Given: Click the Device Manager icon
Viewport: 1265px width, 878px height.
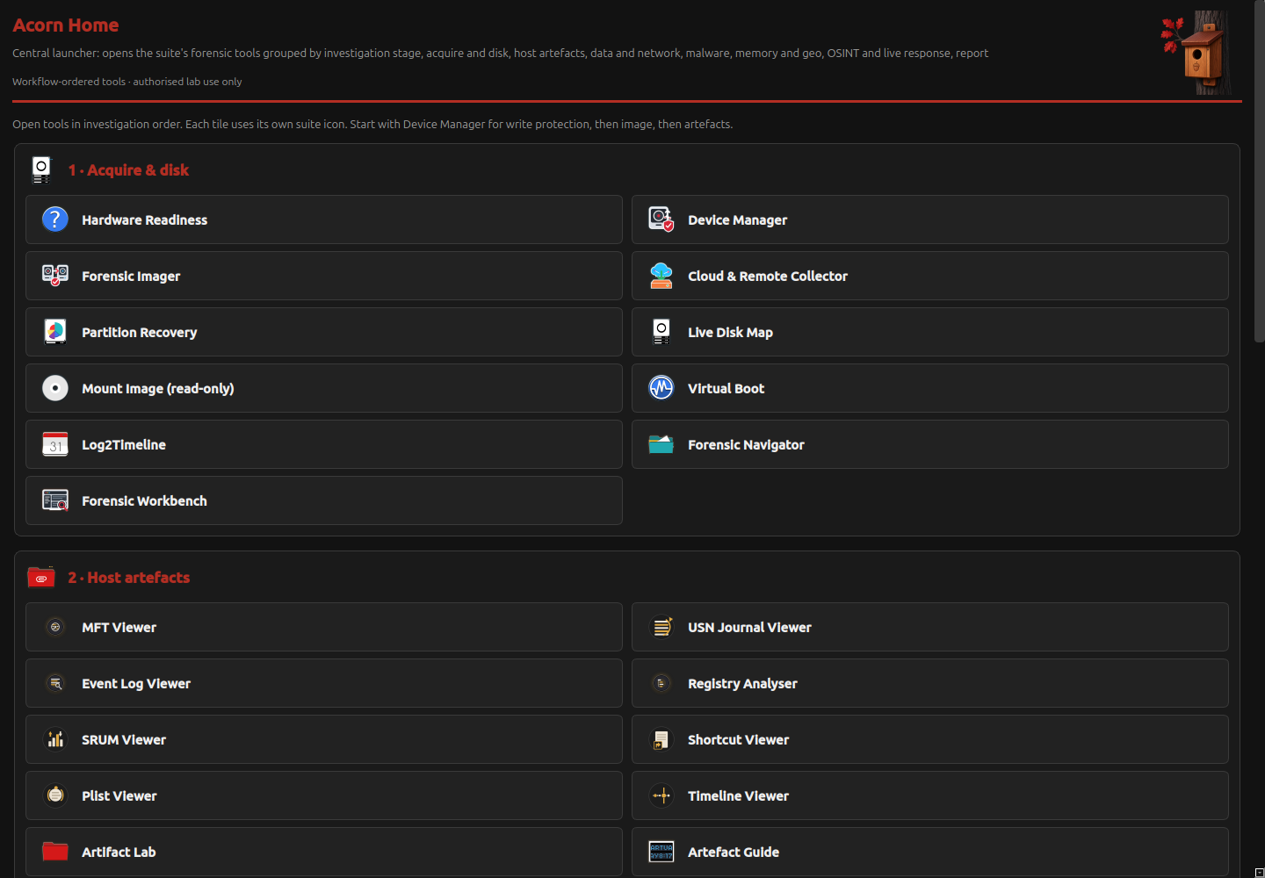Looking at the screenshot, I should (661, 219).
